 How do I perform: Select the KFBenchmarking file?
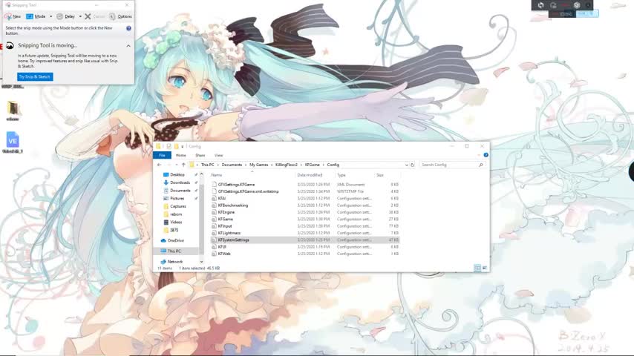[305, 205]
